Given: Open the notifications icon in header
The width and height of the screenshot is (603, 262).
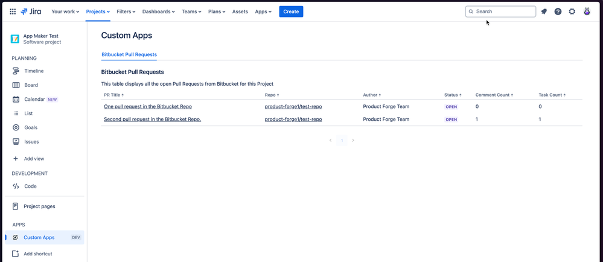Looking at the screenshot, I should (544, 11).
